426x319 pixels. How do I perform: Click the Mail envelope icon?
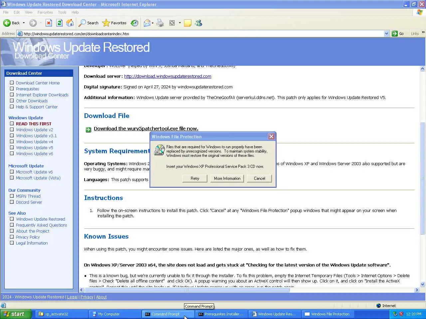(147, 23)
